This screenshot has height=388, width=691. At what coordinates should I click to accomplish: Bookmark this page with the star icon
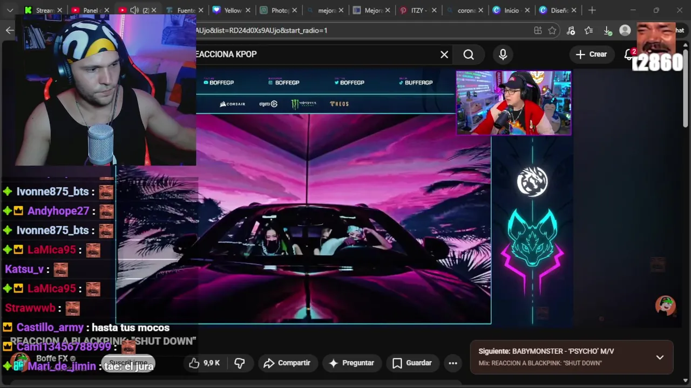point(552,31)
